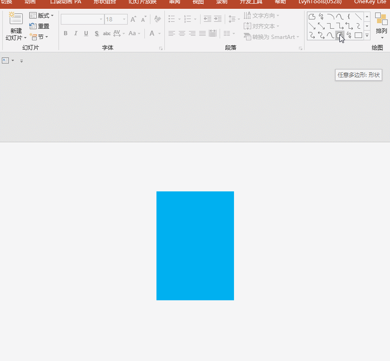Center align the text
The width and height of the screenshot is (390, 361).
coord(182,33)
